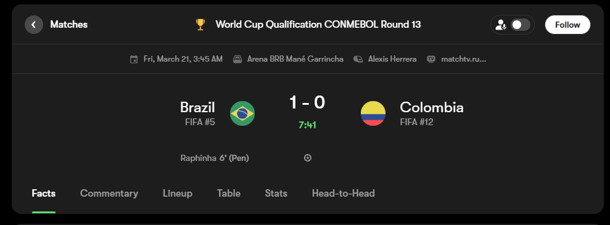Open the Lineup tab
The height and width of the screenshot is (225, 610).
point(178,193)
